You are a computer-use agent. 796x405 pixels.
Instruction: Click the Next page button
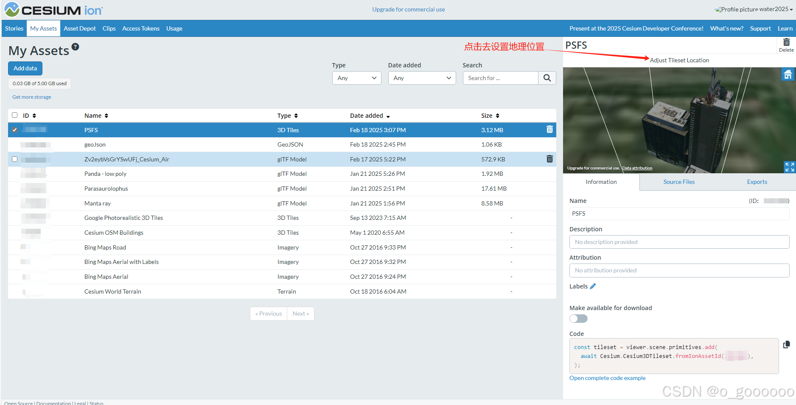tap(300, 313)
